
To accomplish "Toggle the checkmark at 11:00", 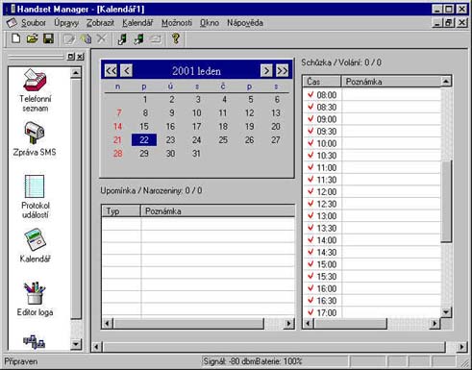I will [311, 167].
